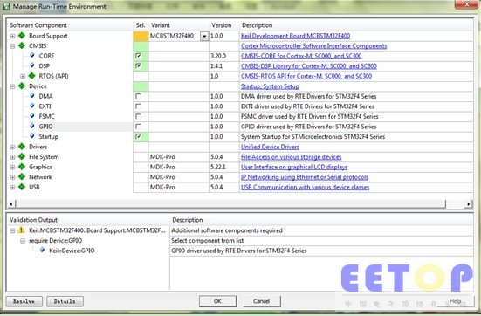Open the CMSIS-CORE for Cortex-M link

pos(301,56)
